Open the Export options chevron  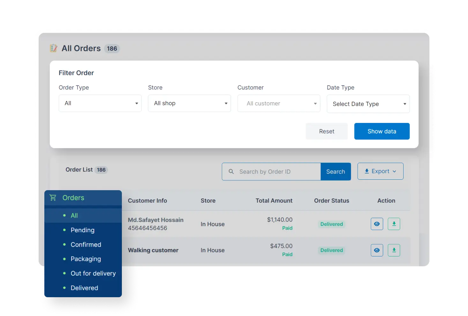pos(395,171)
